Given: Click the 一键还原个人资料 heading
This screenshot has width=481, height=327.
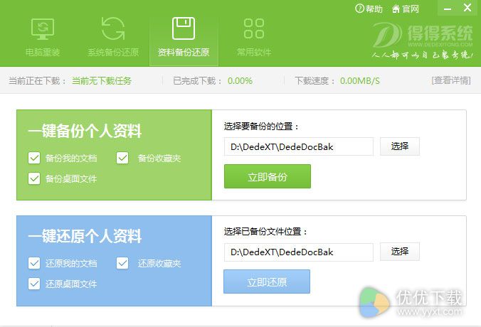Looking at the screenshot, I should click(85, 236).
